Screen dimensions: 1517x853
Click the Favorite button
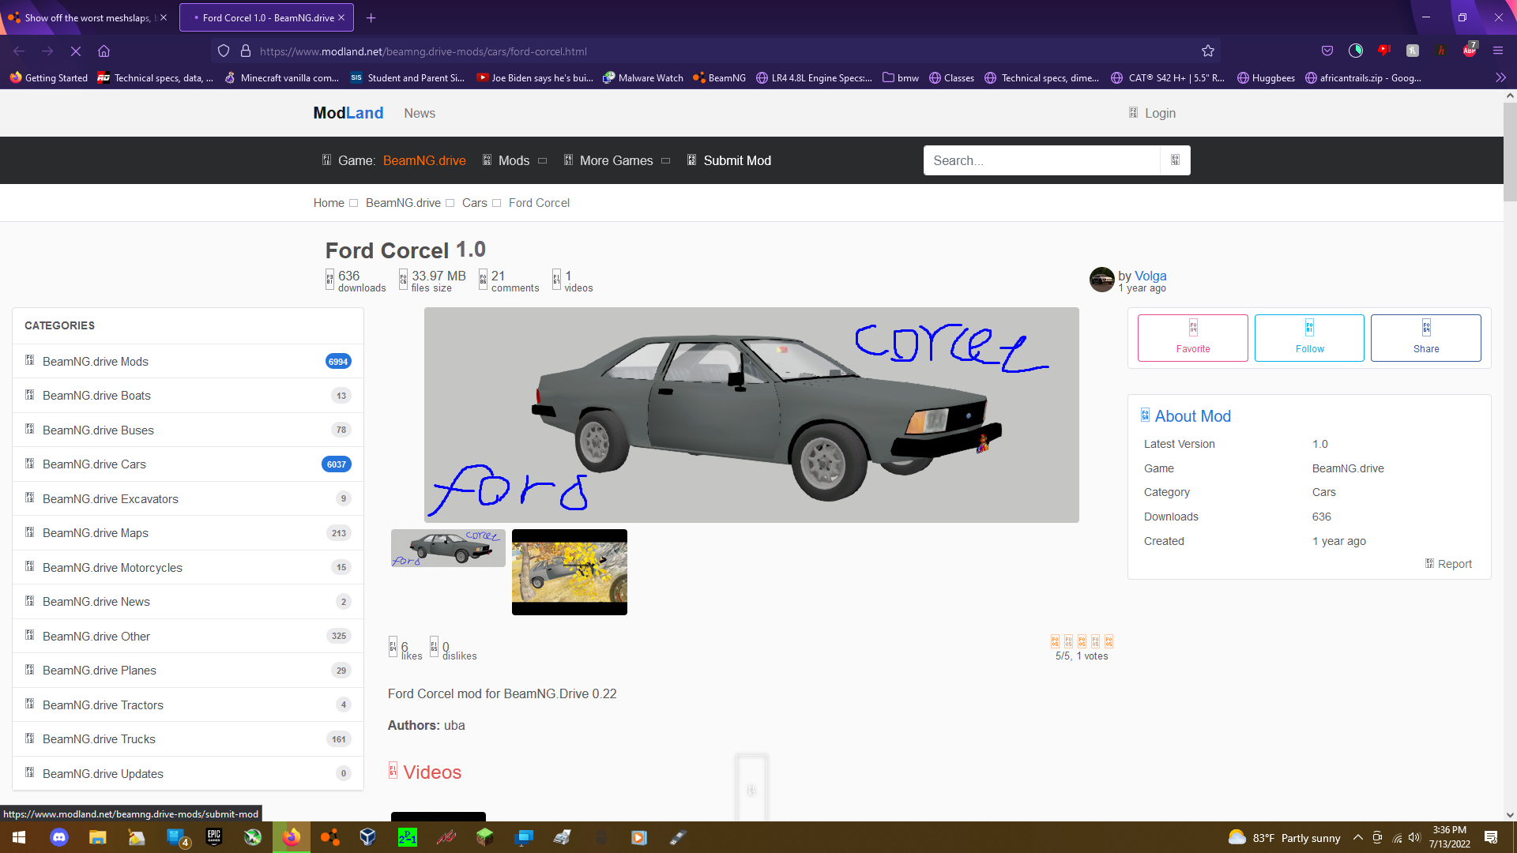(x=1192, y=338)
